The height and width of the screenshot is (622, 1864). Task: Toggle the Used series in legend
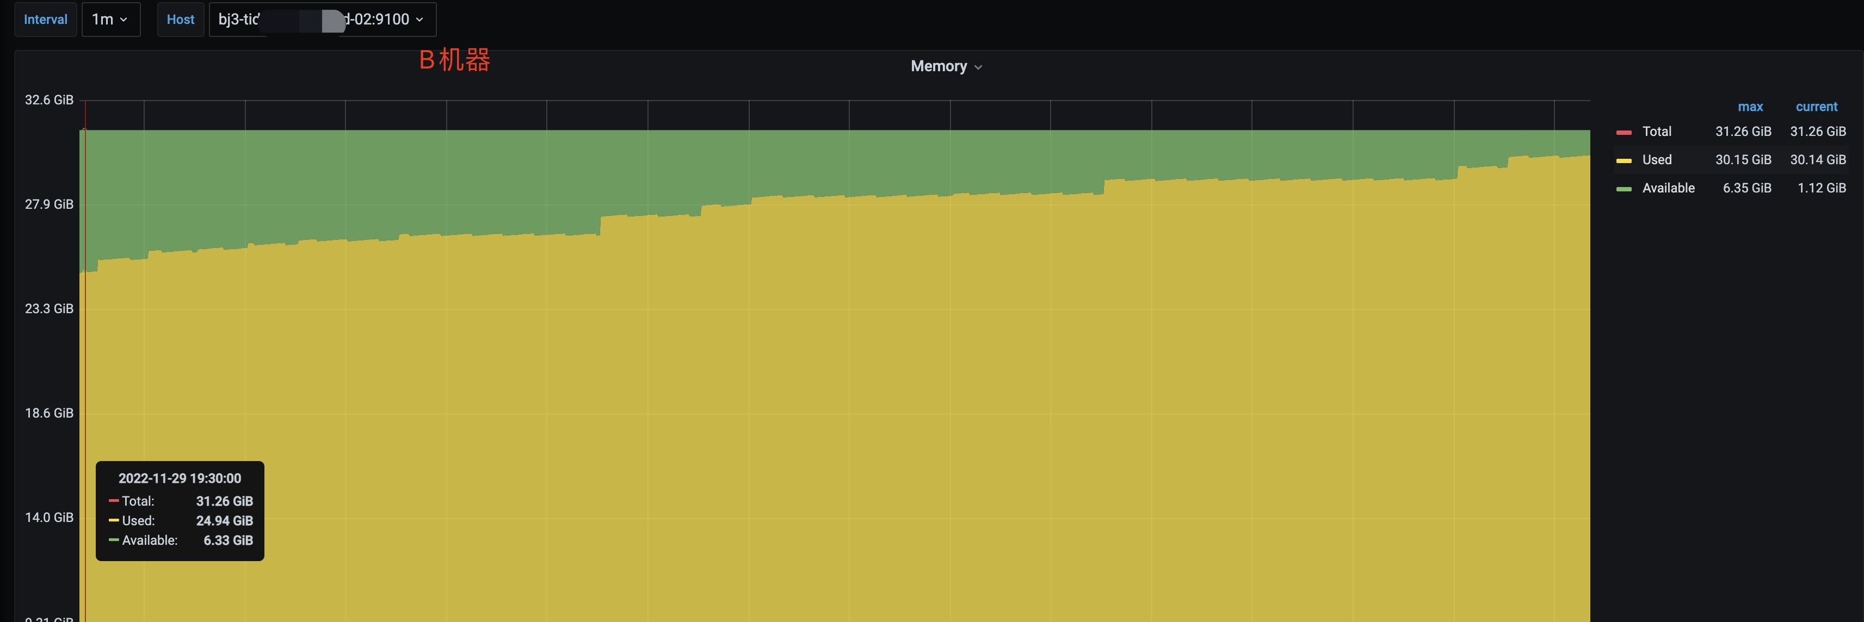coord(1656,160)
